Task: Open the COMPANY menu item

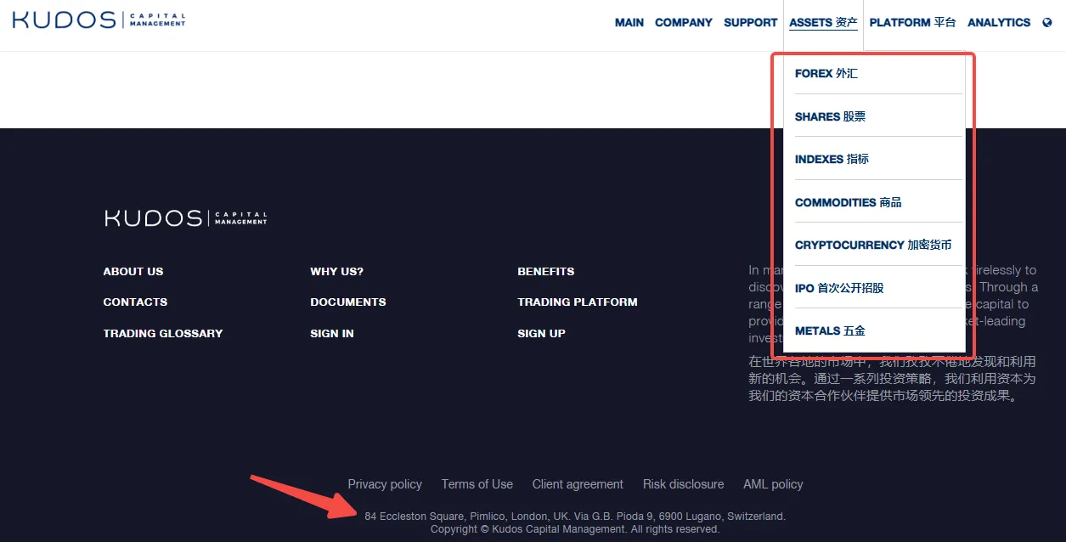Action: pyautogui.click(x=684, y=23)
